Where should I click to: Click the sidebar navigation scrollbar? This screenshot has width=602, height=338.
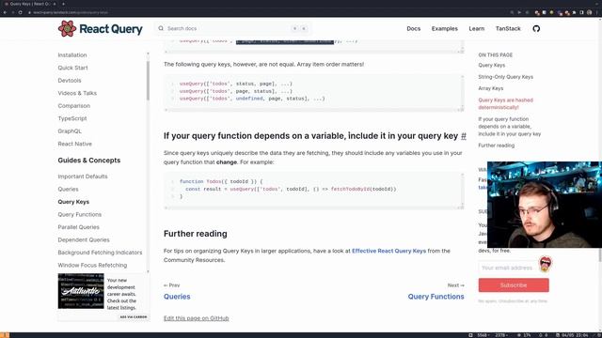pos(149,81)
